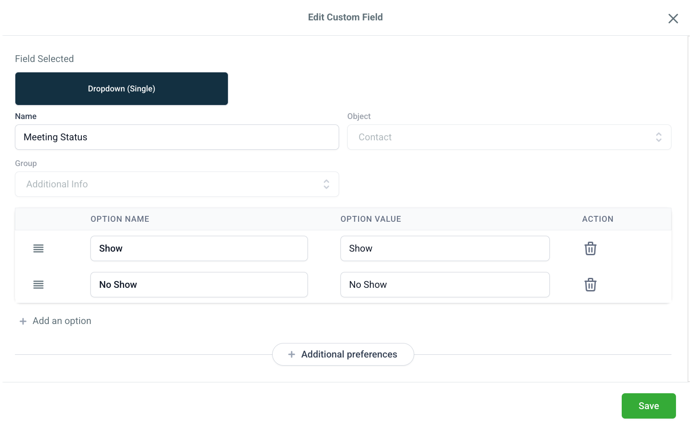Open the Object dropdown showing Contact
This screenshot has height=429, width=690.
(x=509, y=137)
